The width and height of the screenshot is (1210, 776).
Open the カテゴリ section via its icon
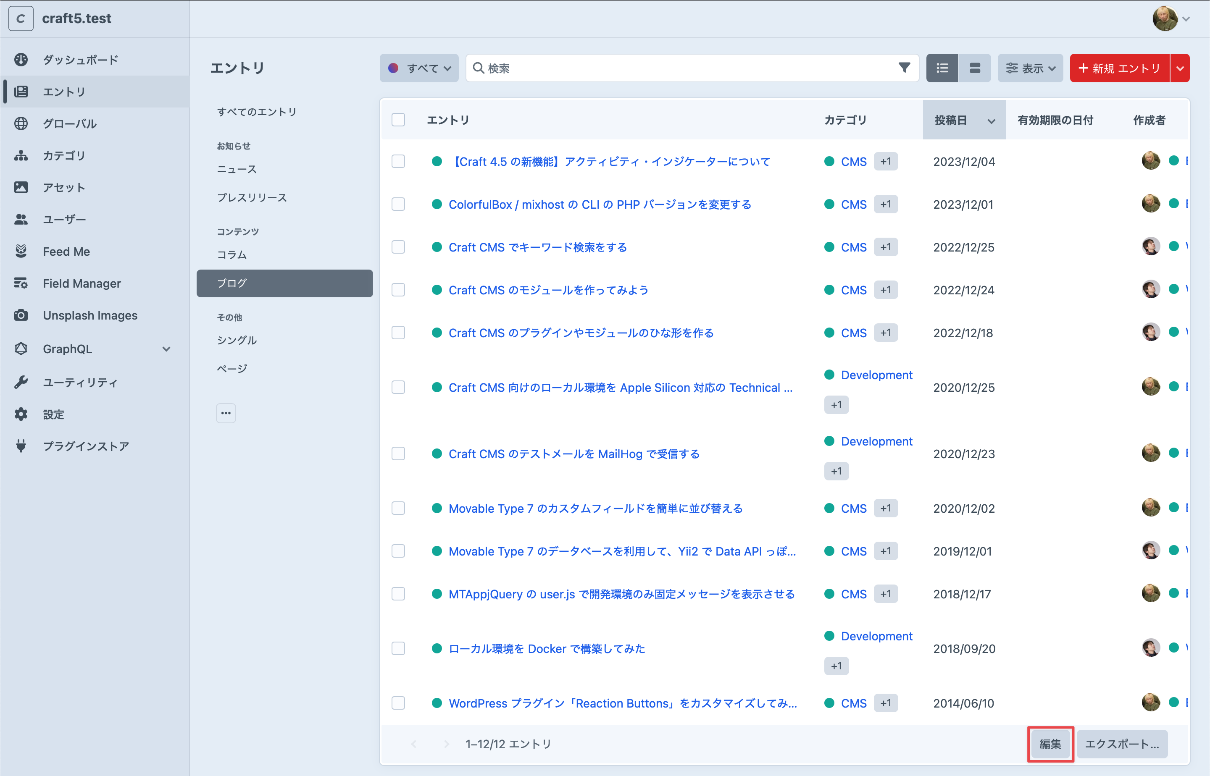click(21, 155)
